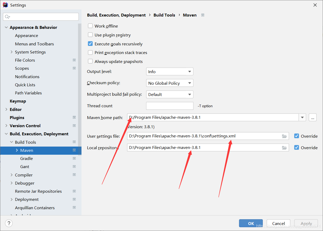
Task: Click project-level icon beside Version Control
Action: pos(74,126)
